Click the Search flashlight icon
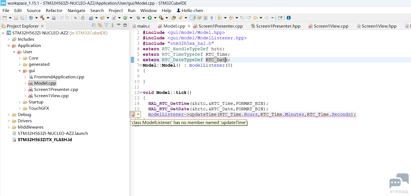This screenshot has width=411, height=196. 180,18
